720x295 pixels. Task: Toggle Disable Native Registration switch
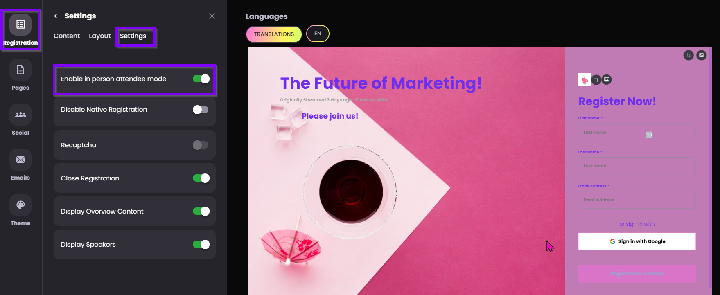click(x=201, y=110)
